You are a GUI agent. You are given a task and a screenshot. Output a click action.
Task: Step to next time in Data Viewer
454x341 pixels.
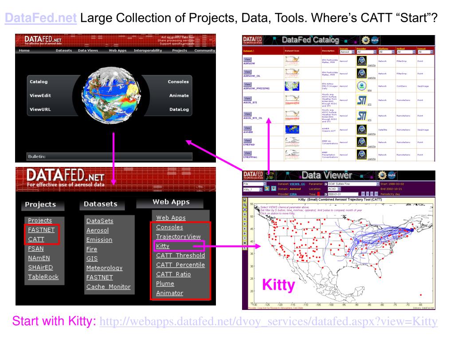pyautogui.click(x=372, y=194)
